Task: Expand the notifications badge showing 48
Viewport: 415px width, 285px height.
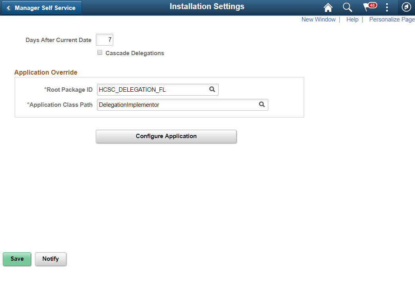Action: [x=370, y=5]
